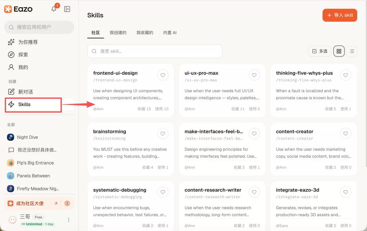Enable 多选 multi-select mode
This screenshot has width=367, height=231.
point(320,51)
